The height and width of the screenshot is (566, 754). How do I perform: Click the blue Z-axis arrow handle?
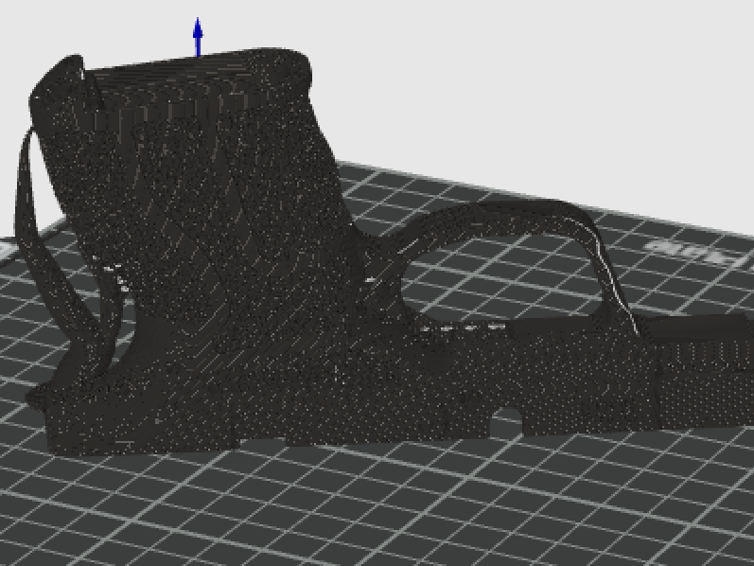pos(198,37)
